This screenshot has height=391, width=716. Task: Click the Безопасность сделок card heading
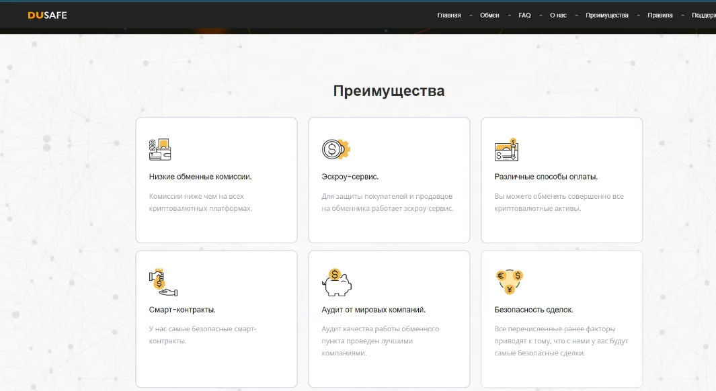point(533,309)
